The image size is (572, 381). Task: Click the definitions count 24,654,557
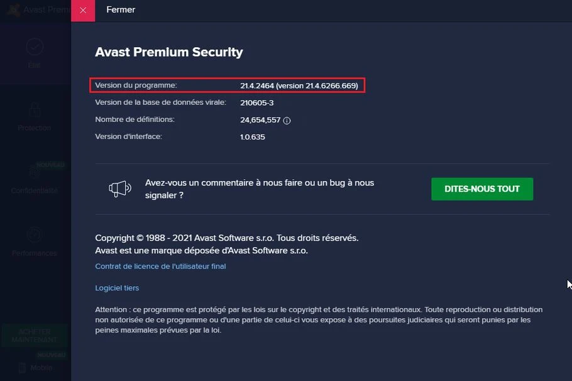(260, 119)
